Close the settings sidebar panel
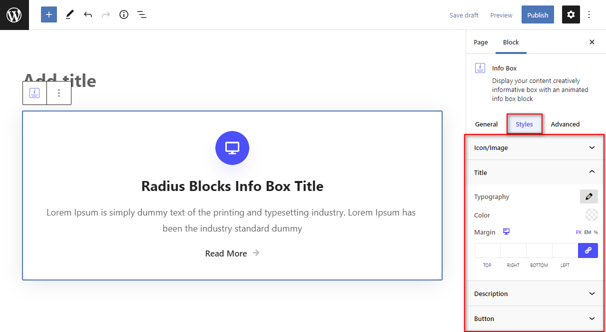The image size is (606, 332). tap(592, 42)
